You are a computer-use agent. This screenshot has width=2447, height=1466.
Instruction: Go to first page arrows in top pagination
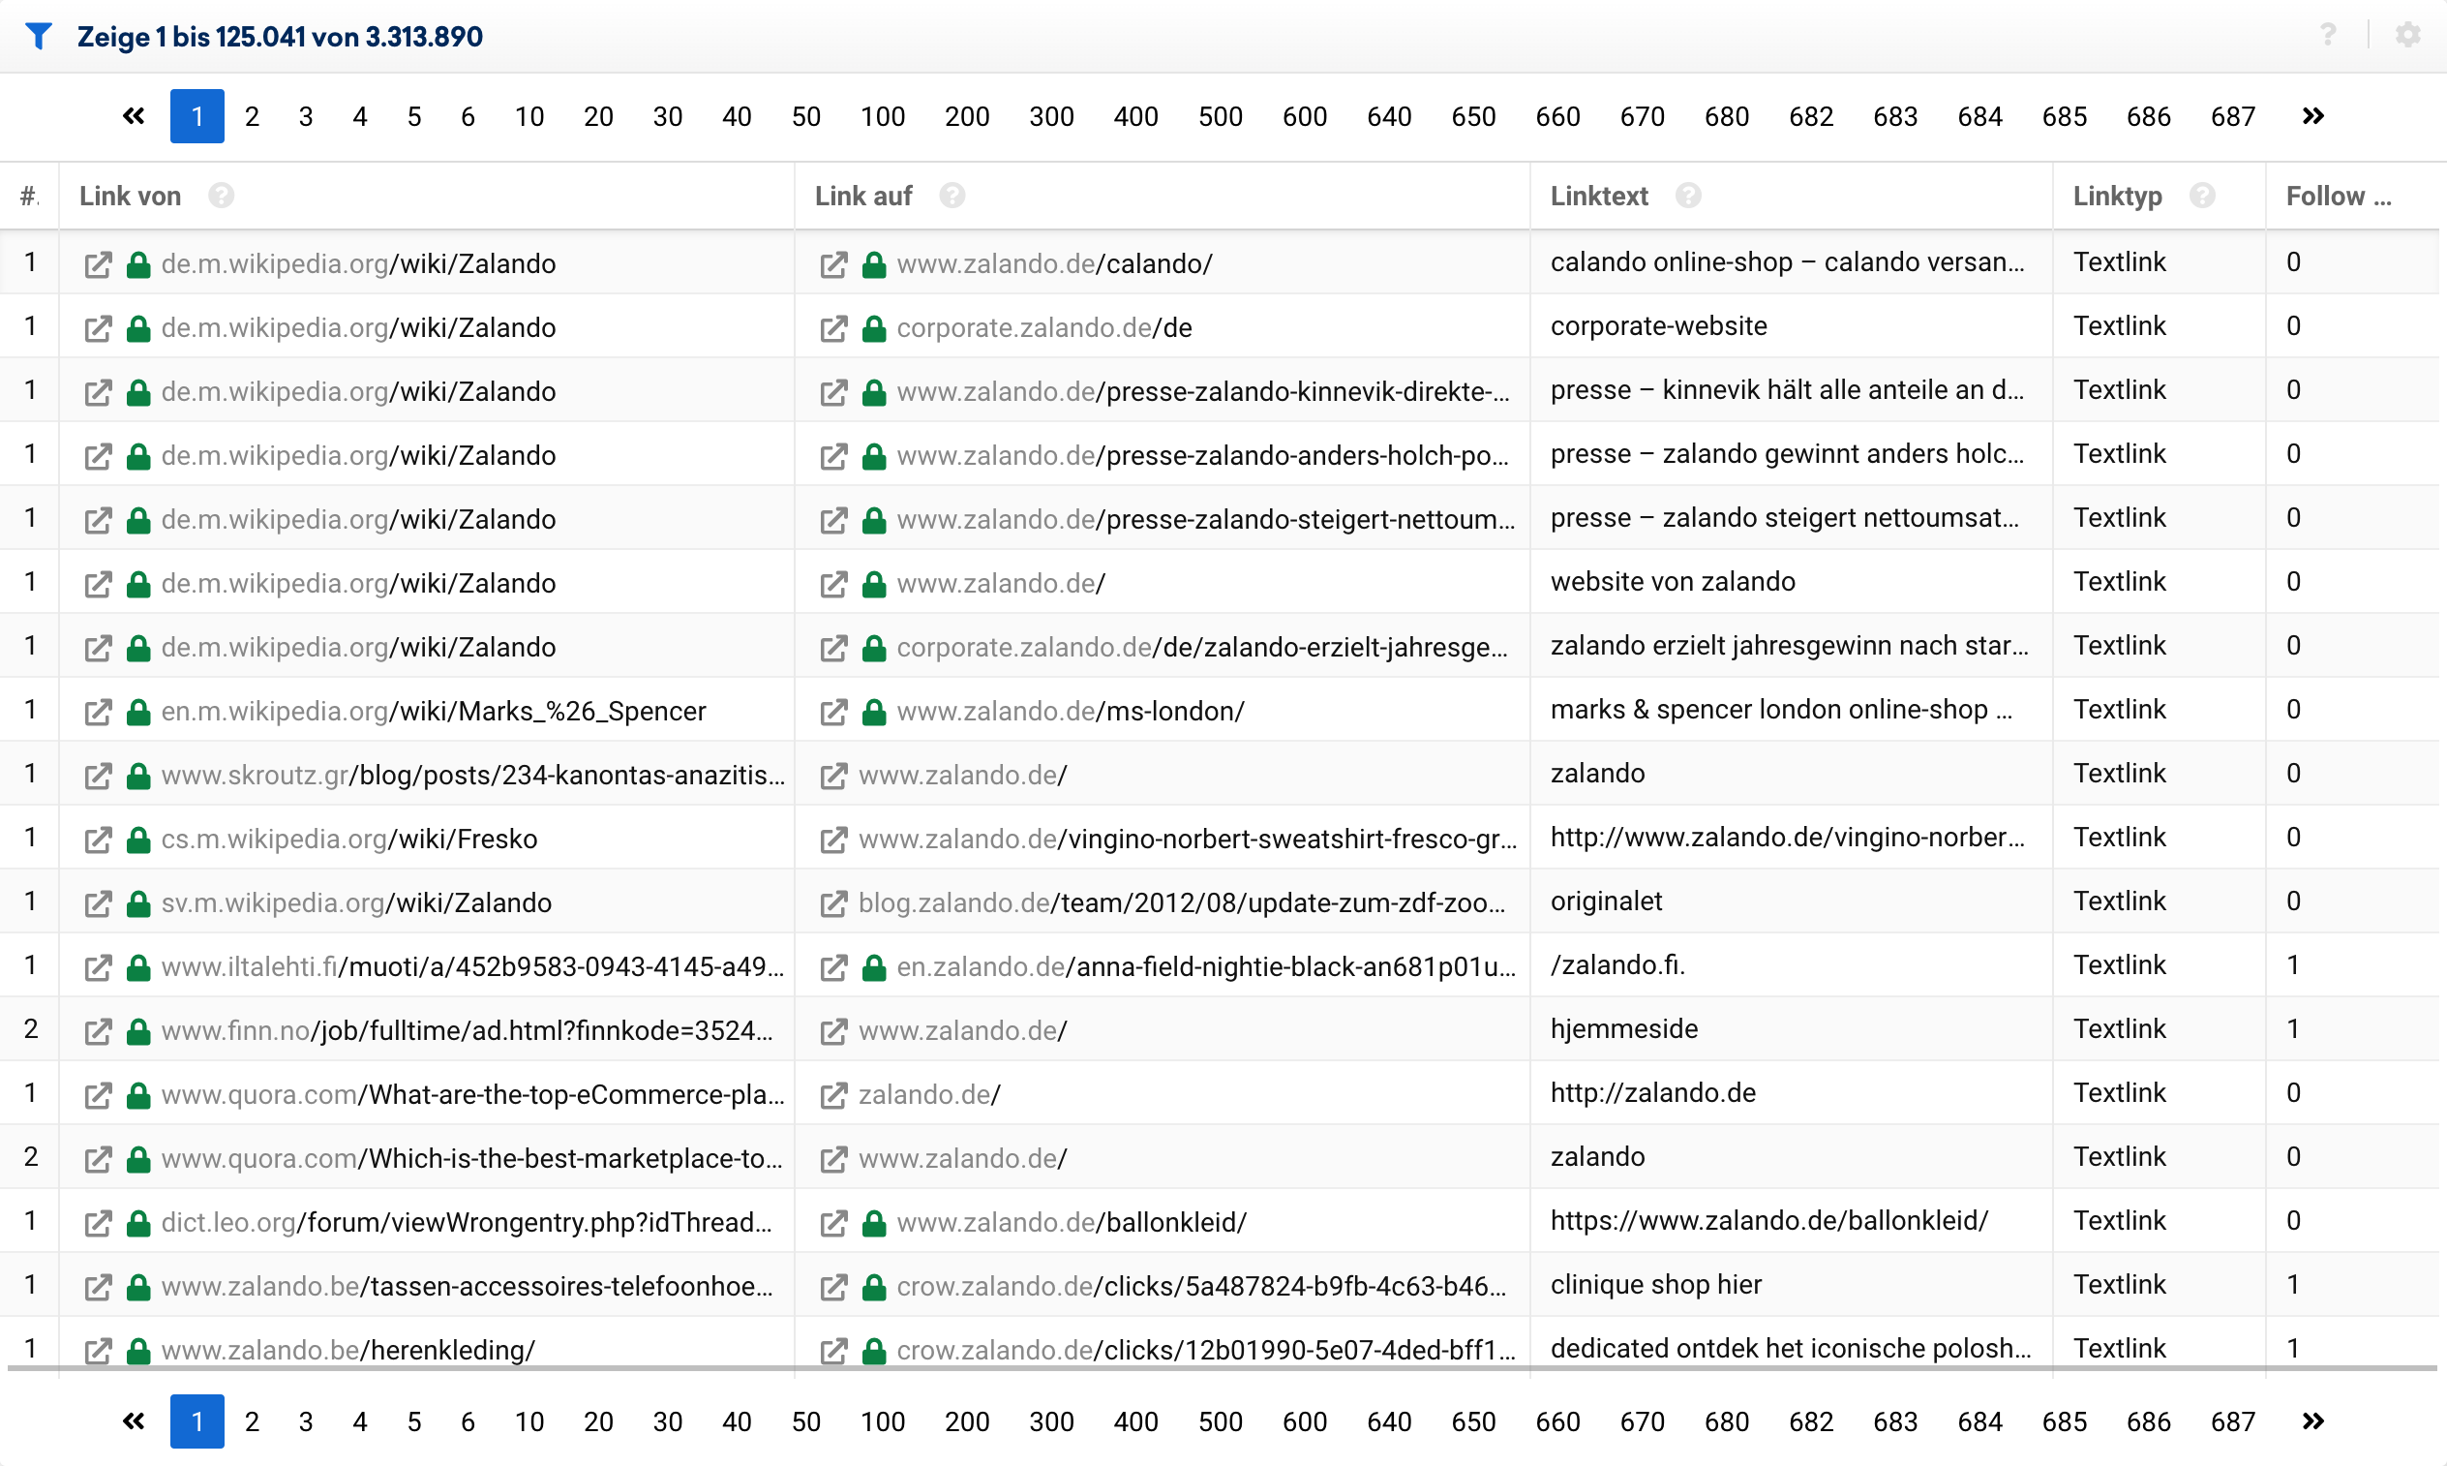coord(134,116)
